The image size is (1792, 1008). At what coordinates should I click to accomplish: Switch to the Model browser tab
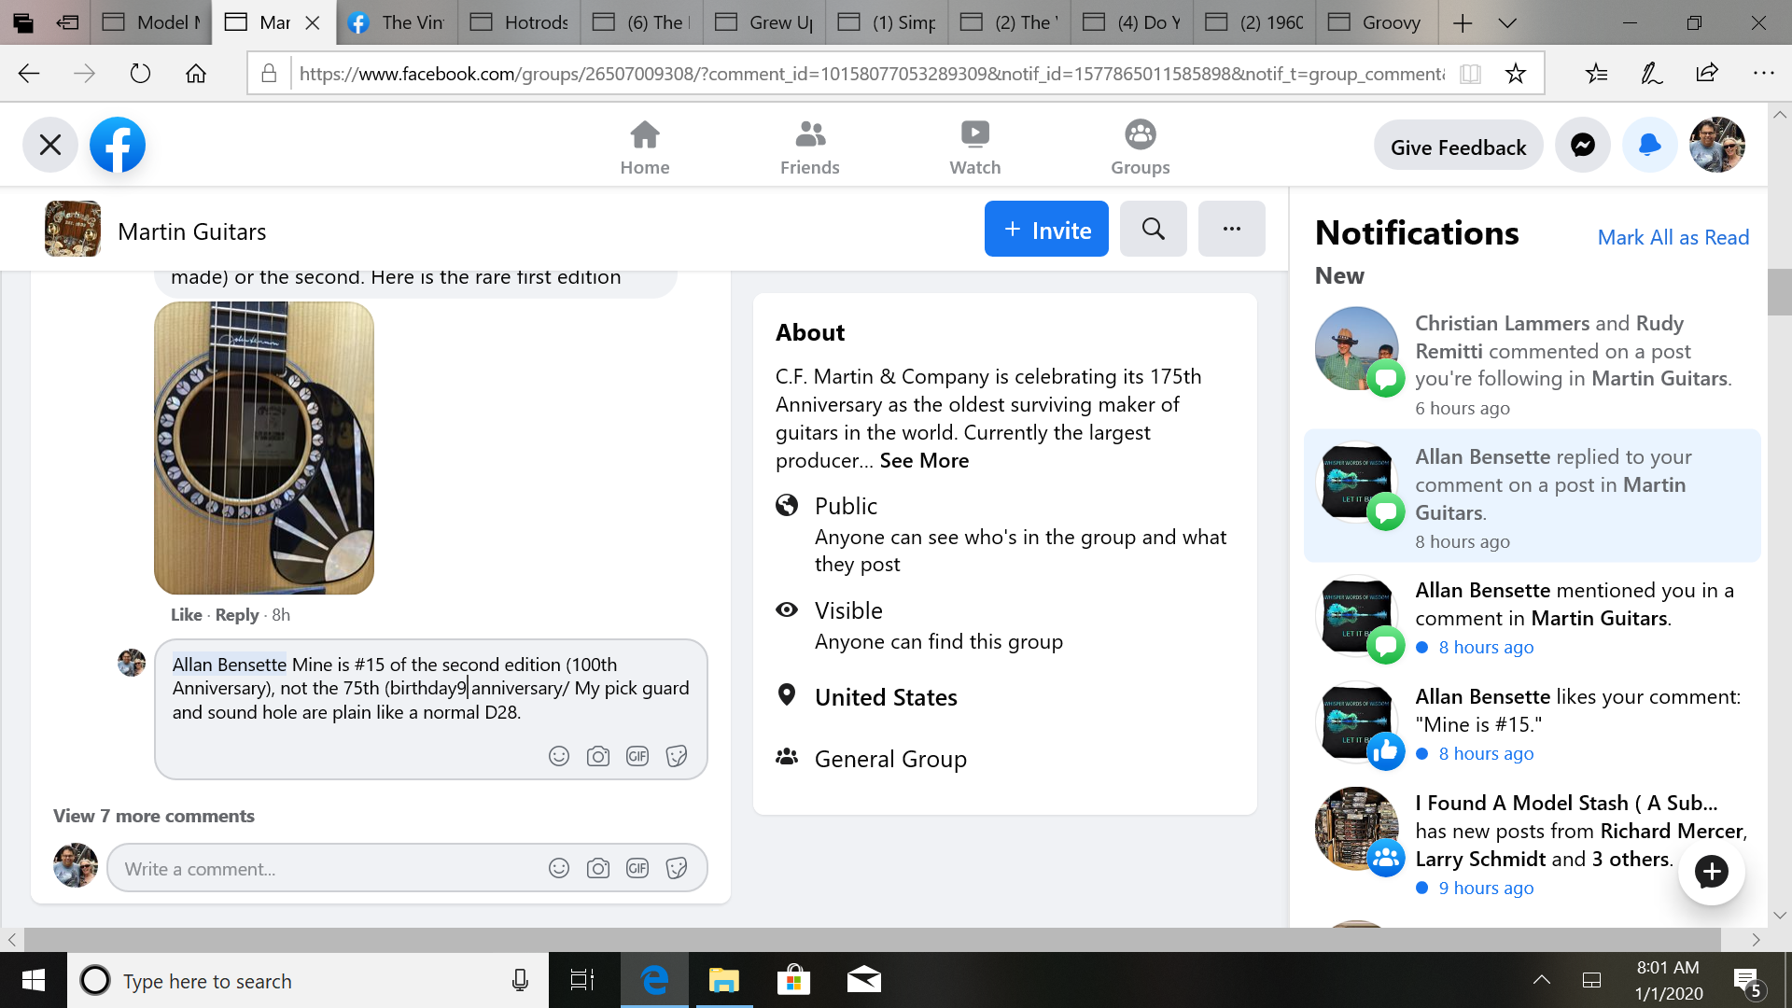(x=151, y=22)
